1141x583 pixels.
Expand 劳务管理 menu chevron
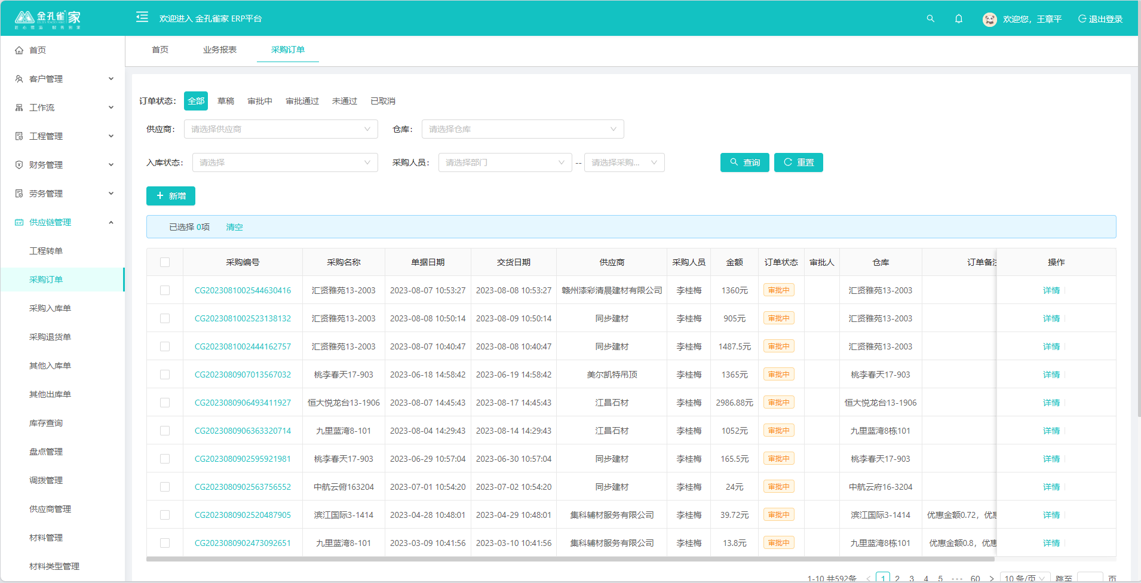pos(111,194)
